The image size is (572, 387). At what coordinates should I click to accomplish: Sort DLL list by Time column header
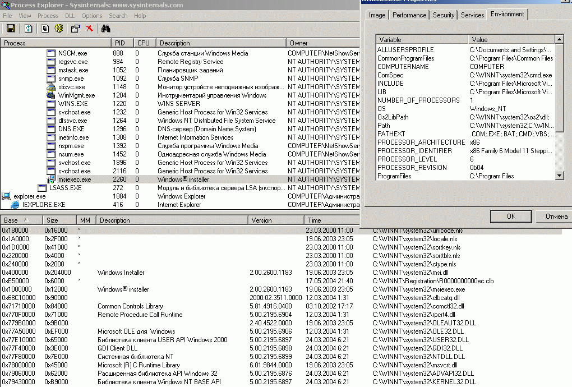click(332, 220)
